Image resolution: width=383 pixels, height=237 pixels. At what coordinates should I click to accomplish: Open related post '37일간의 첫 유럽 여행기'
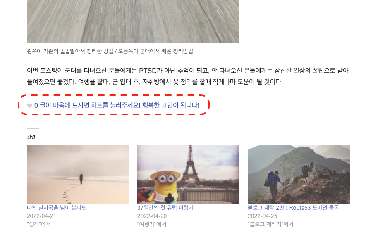[x=165, y=208]
